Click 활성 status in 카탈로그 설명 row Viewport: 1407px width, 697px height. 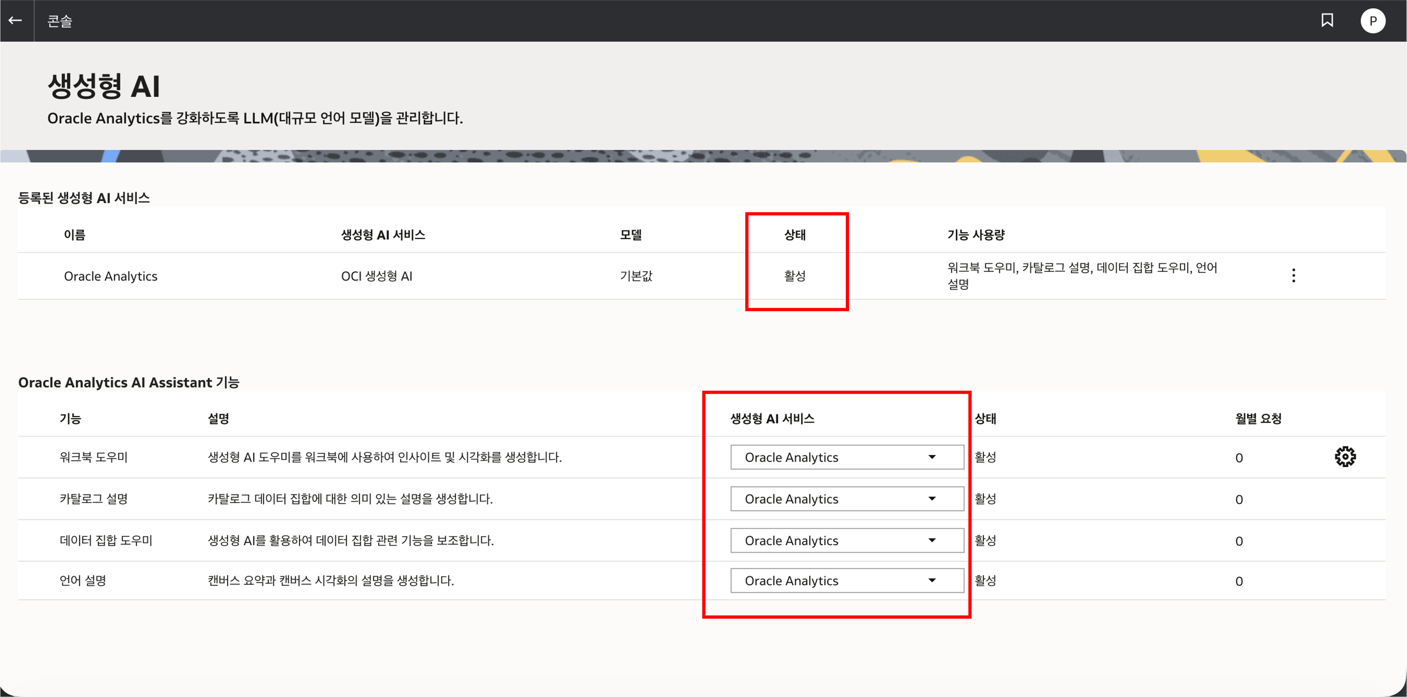pyautogui.click(x=985, y=499)
